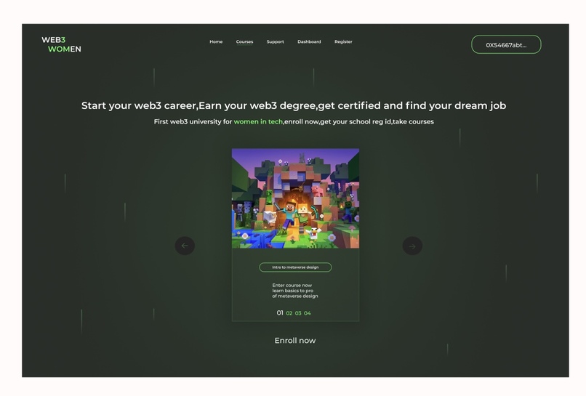Open the Register nav item
This screenshot has width=586, height=396.
click(343, 42)
